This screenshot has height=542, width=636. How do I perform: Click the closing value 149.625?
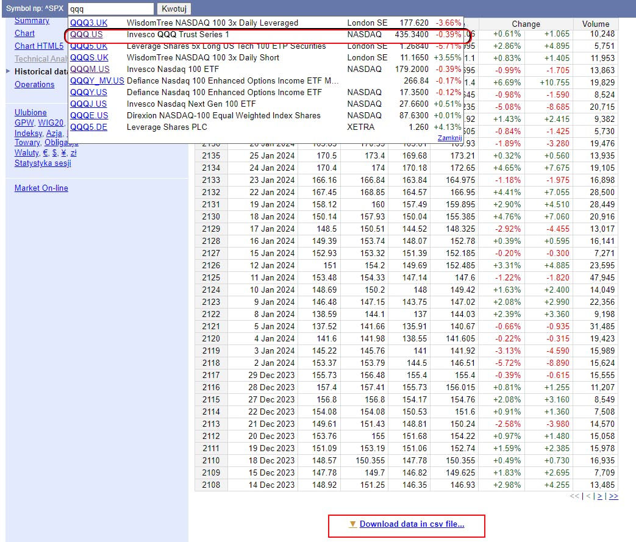[460, 473]
